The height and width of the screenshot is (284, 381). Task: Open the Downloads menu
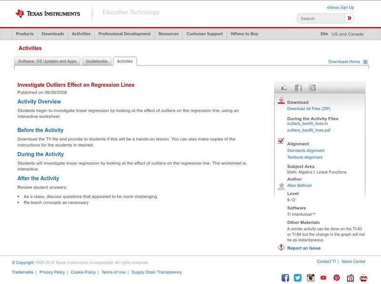coord(53,34)
